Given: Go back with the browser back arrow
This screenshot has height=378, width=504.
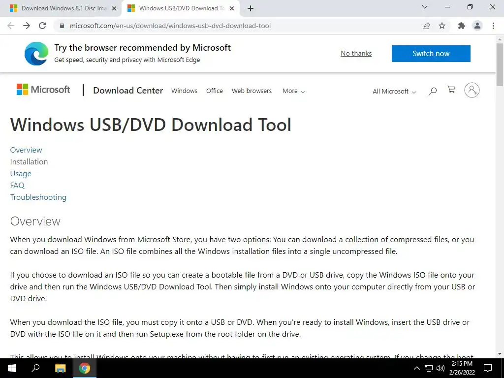Looking at the screenshot, I should point(11,26).
